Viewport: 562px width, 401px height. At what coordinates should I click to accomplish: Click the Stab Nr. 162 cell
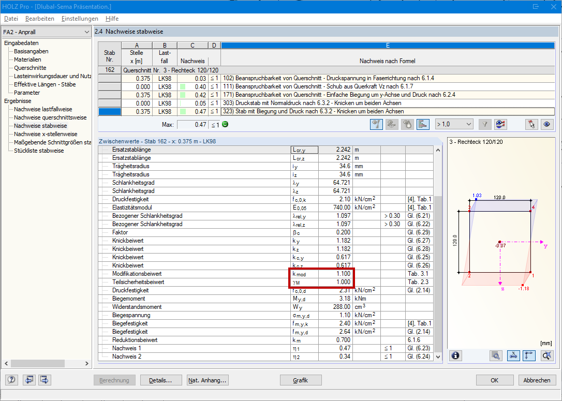pyautogui.click(x=110, y=70)
